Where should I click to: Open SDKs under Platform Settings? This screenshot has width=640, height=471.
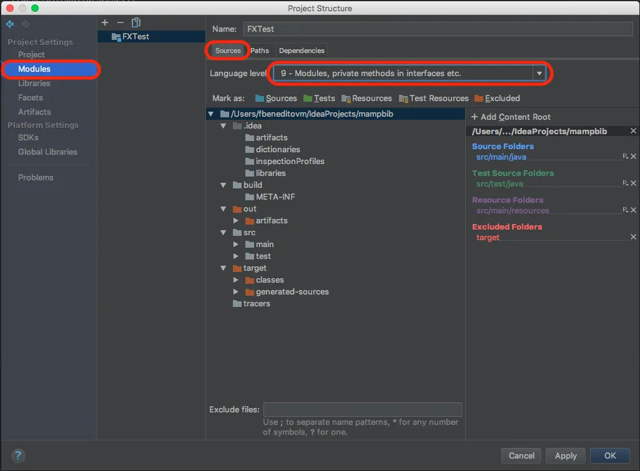[x=28, y=137]
